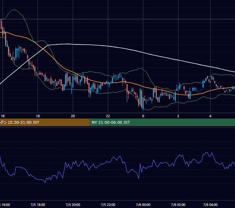This screenshot has height=208, width=235.
Task: Click hour label '22' on upper axis
Action: pyautogui.click(x=108, y=116)
